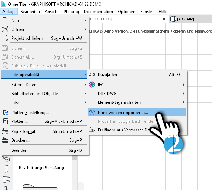Click the Neu document icon
212x190 pixels.
[x=5, y=20]
